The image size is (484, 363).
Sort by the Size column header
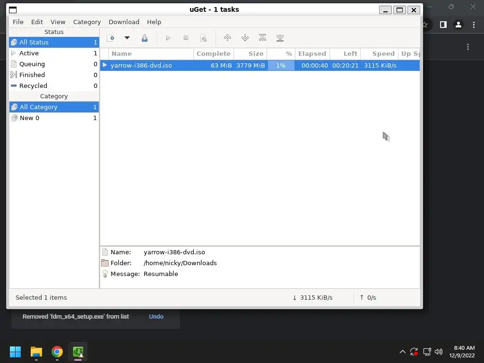coord(251,54)
